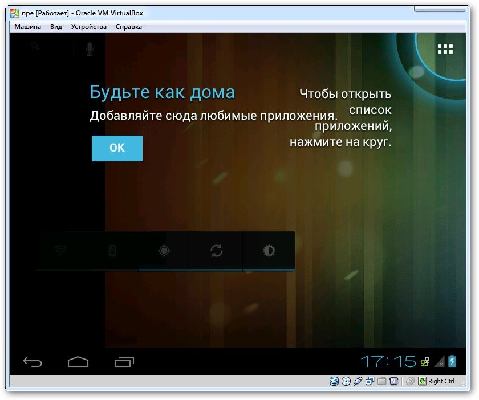This screenshot has height=400, width=479.
Task: Click the нажмите на круг hint text
Action: [340, 142]
